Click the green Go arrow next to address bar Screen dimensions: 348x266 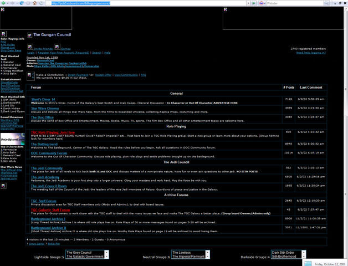pyautogui.click(x=254, y=3)
